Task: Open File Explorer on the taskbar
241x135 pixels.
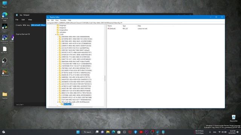Action: 108,132
